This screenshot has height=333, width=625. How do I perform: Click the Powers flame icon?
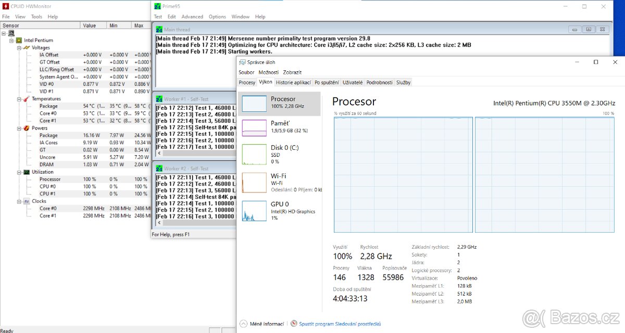[26, 128]
